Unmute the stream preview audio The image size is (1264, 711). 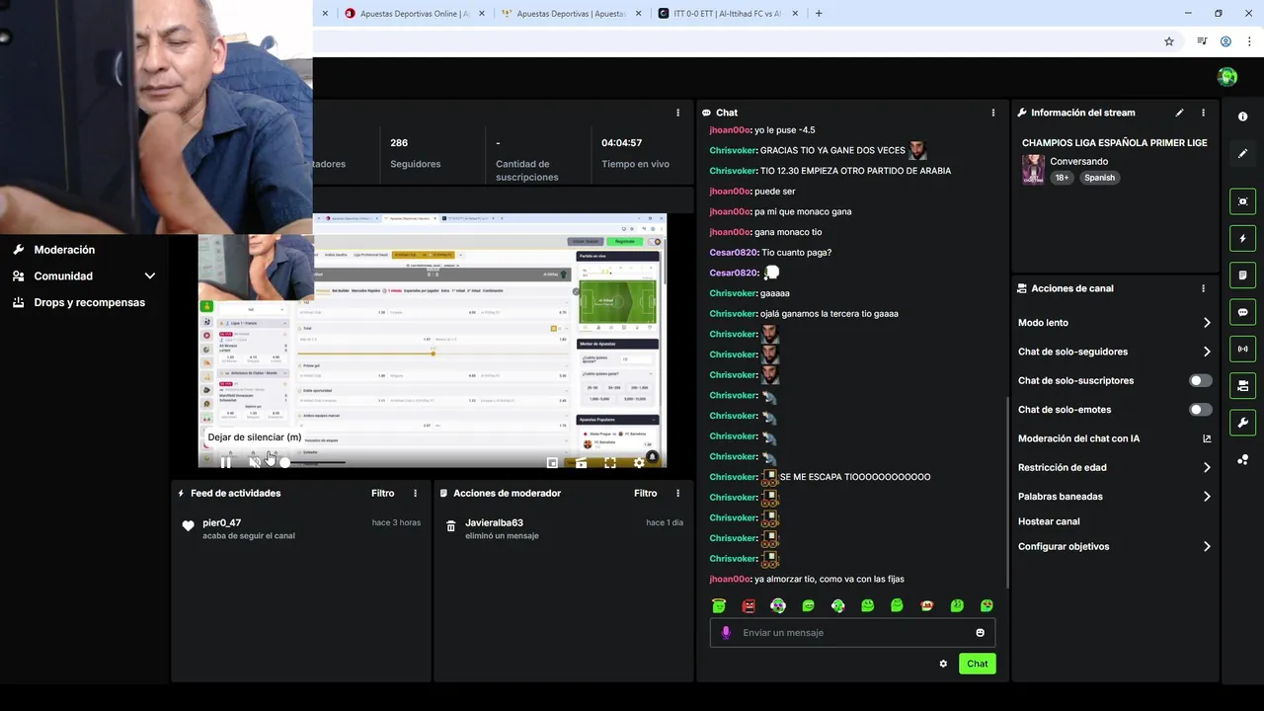point(255,462)
